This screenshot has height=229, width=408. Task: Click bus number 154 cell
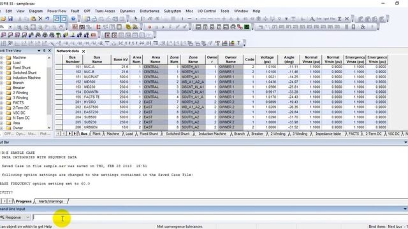[x=73, y=92]
